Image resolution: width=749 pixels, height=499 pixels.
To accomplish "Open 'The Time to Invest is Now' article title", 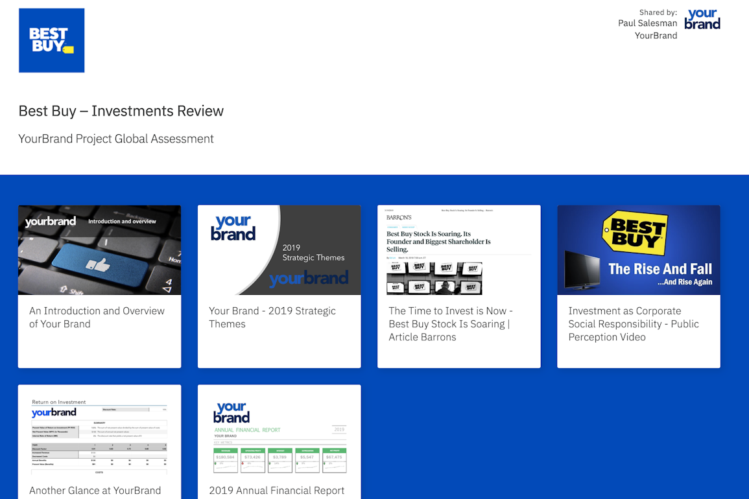I will [451, 324].
